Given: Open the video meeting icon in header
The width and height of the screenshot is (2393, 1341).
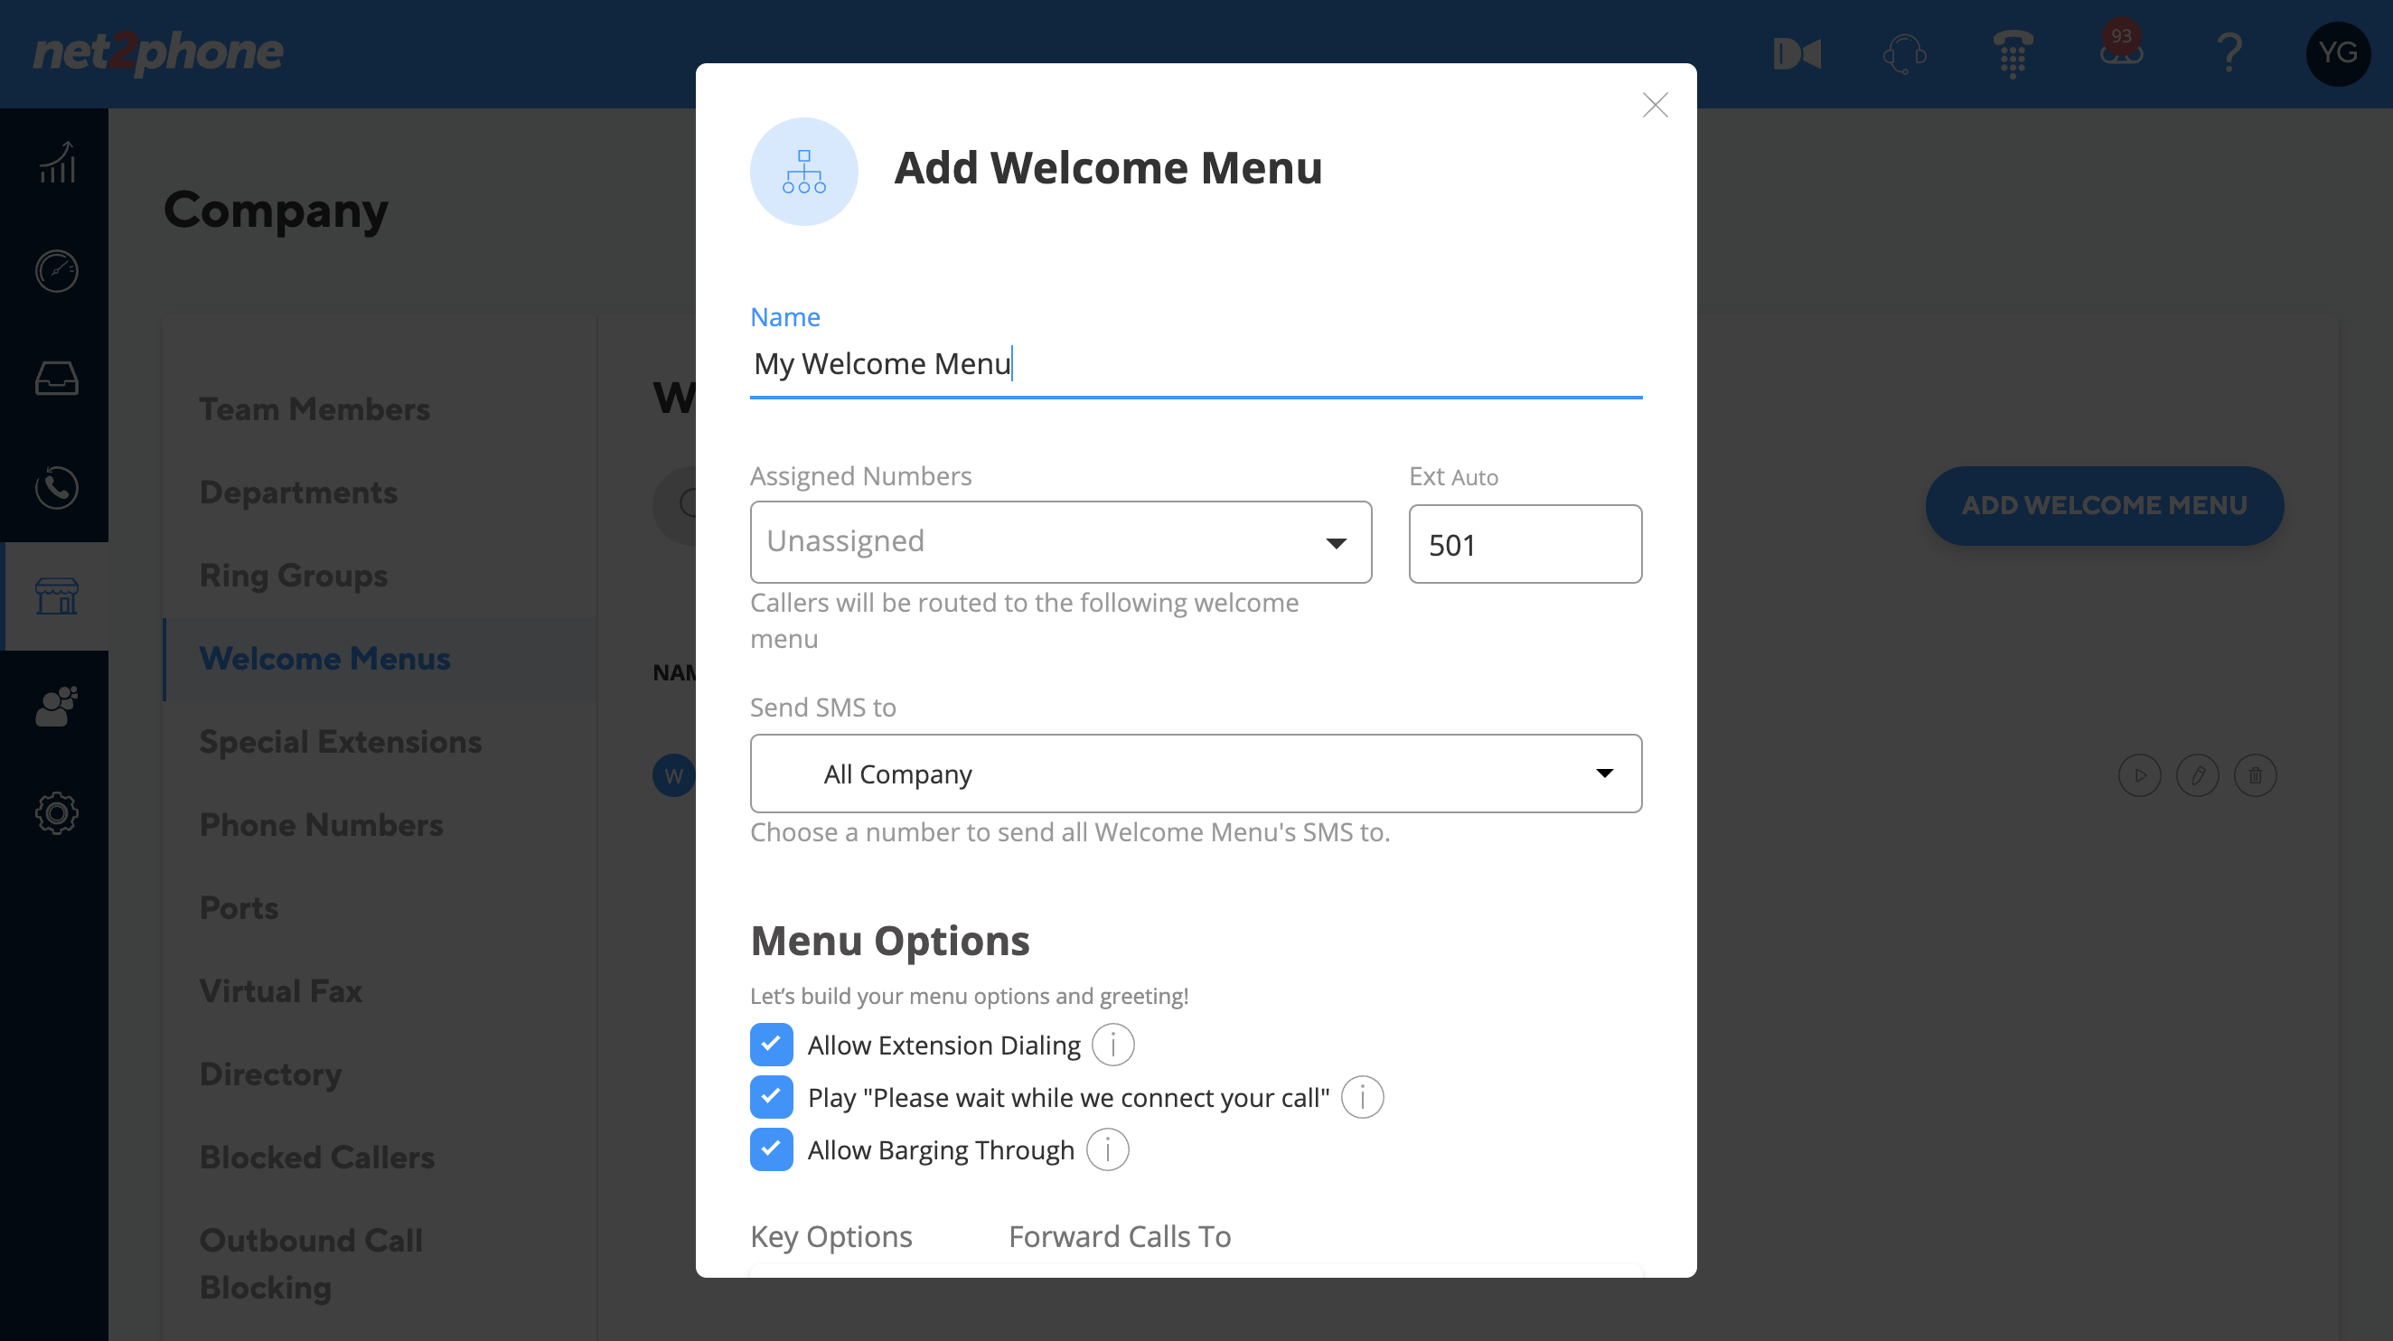Looking at the screenshot, I should click(x=1797, y=54).
